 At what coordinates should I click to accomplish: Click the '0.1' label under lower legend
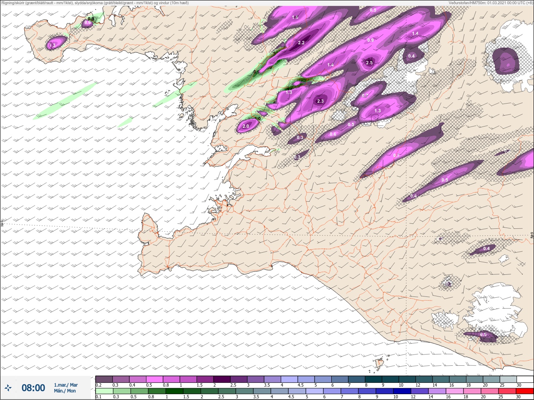(98, 397)
